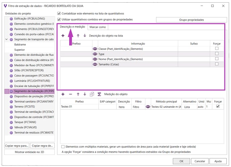Viewport: 231px width, 167px height.
Task: Toggle eye icon on Type row
Action: point(95,54)
